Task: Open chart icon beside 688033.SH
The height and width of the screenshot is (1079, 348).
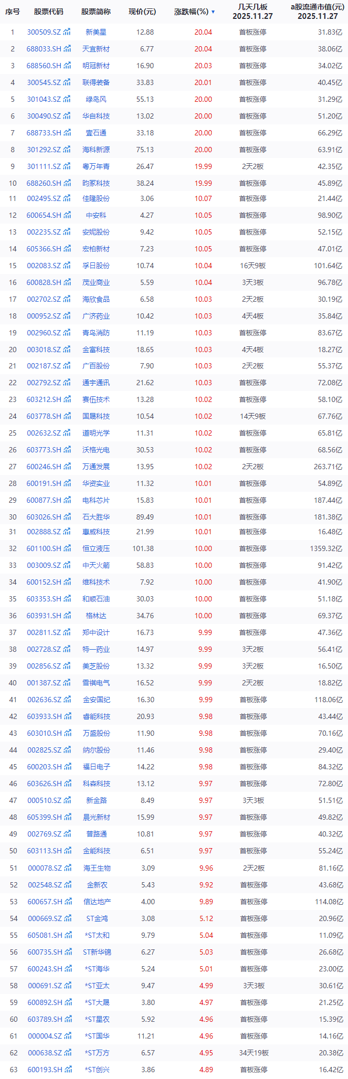Action: 67,49
